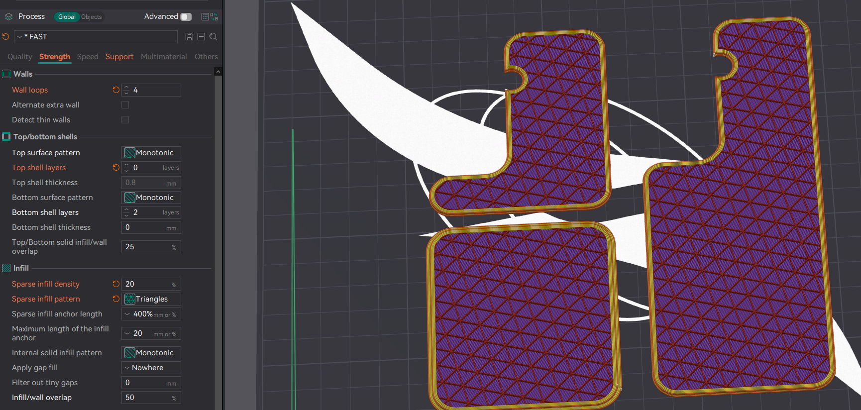Image resolution: width=861 pixels, height=410 pixels.
Task: Enable the Detect thin walls checkbox
Action: tap(125, 120)
